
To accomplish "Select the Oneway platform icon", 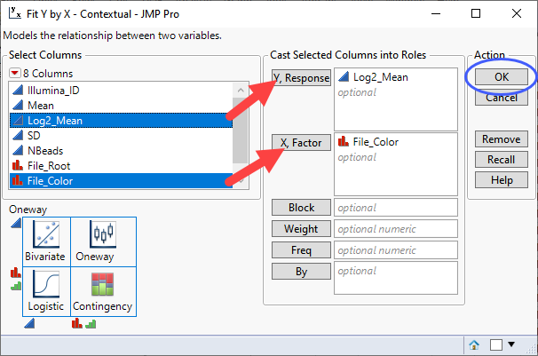I will point(103,242).
